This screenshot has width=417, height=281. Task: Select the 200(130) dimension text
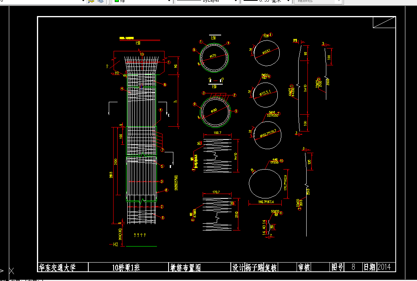click(x=120, y=234)
